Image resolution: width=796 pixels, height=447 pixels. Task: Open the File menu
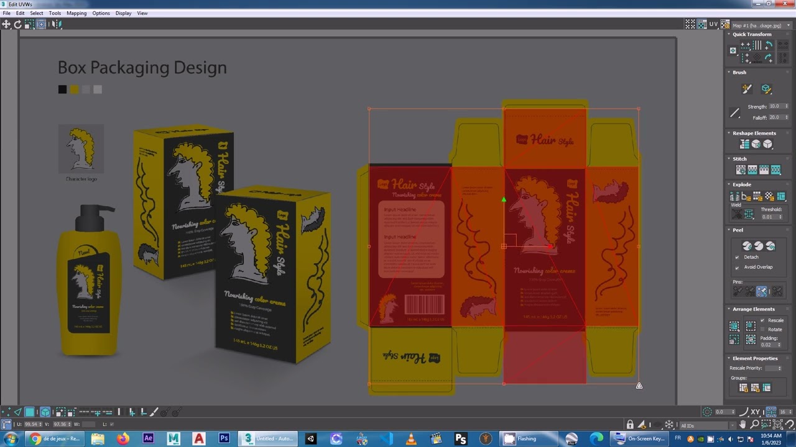[6, 13]
